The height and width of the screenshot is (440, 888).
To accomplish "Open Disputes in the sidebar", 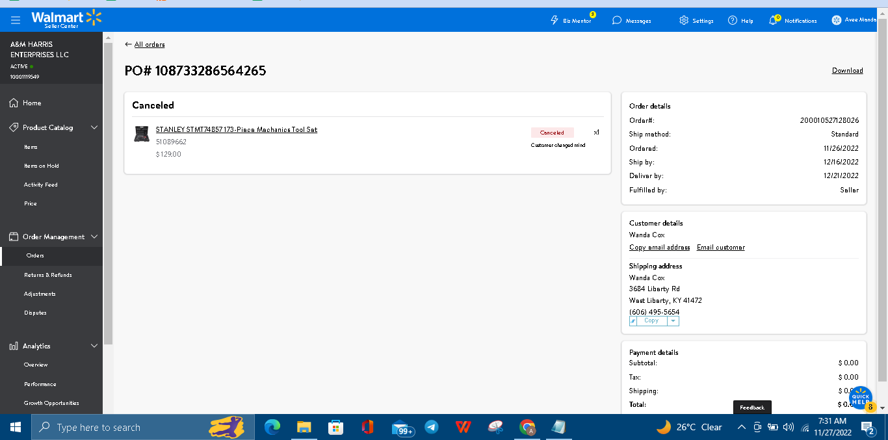I will [x=35, y=313].
